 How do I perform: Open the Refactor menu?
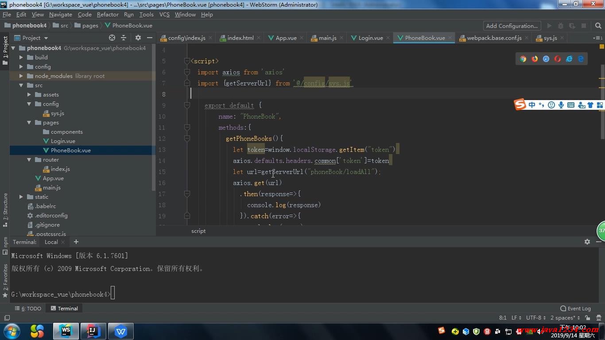coord(108,14)
